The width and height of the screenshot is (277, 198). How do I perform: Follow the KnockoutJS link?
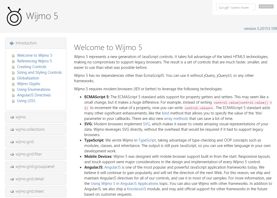[x=136, y=189]
